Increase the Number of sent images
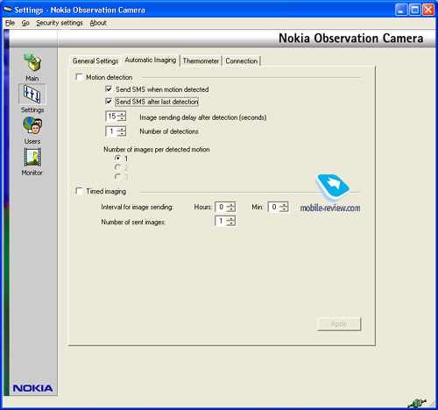438x410 pixels. click(x=230, y=219)
